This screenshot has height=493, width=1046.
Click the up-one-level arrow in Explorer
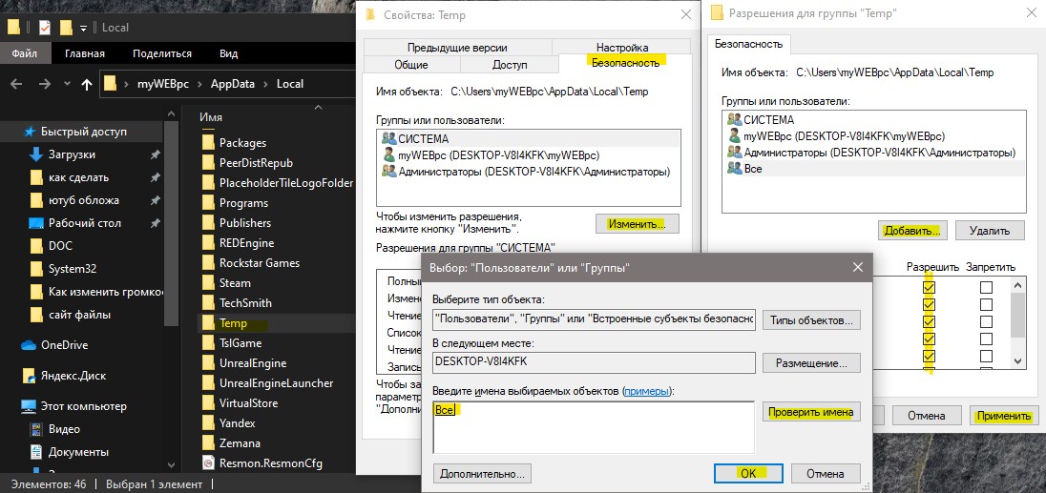(x=86, y=84)
